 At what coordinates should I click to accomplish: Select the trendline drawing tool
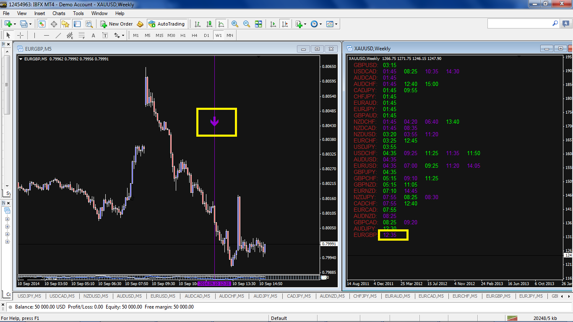(x=58, y=36)
